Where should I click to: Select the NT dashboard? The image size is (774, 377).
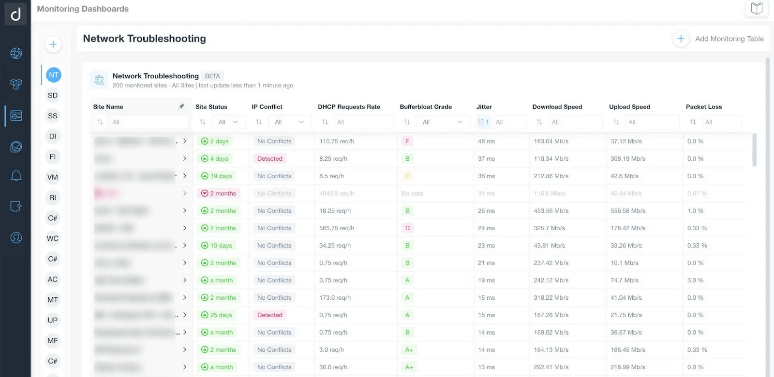(53, 75)
